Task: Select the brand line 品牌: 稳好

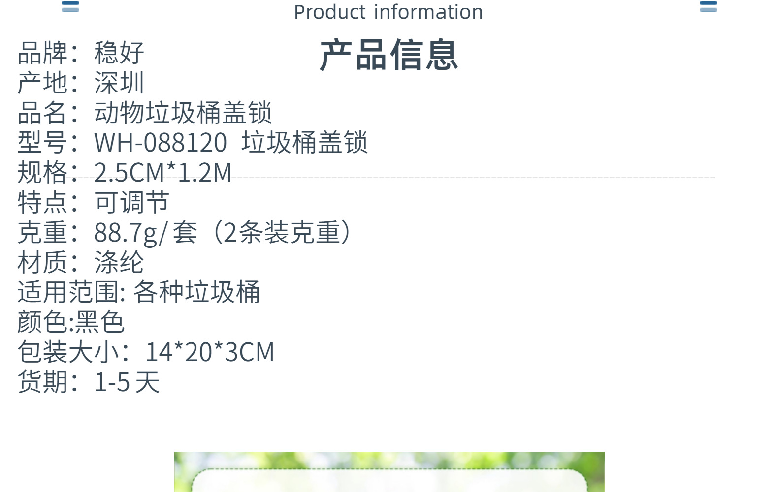Action: point(81,53)
